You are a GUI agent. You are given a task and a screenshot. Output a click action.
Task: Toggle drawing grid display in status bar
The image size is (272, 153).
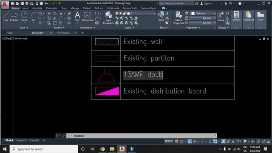(x=177, y=141)
